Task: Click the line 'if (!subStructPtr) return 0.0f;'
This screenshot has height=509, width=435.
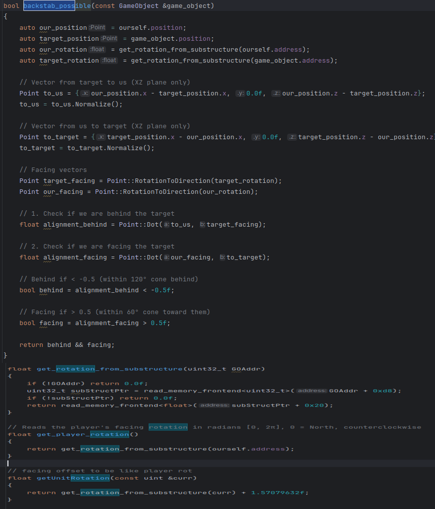Action: pyautogui.click(x=102, y=398)
